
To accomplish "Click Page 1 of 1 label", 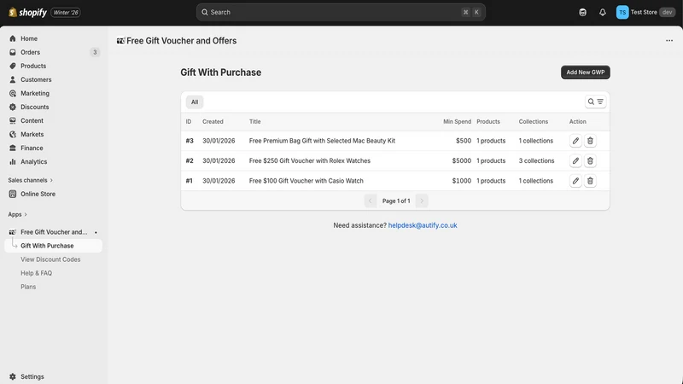I will coord(396,201).
